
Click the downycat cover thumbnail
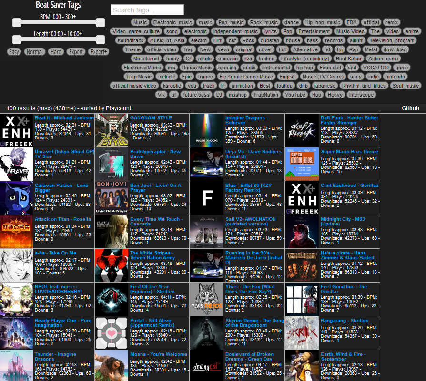[207, 366]
